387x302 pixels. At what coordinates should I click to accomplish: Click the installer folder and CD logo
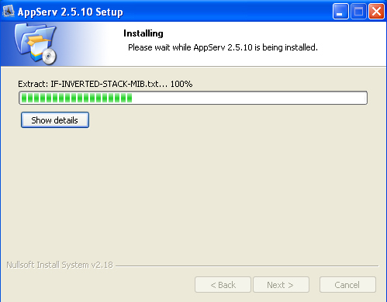point(36,43)
